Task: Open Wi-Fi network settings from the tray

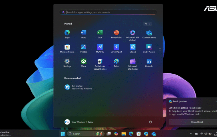Action: pyautogui.click(x=202, y=134)
